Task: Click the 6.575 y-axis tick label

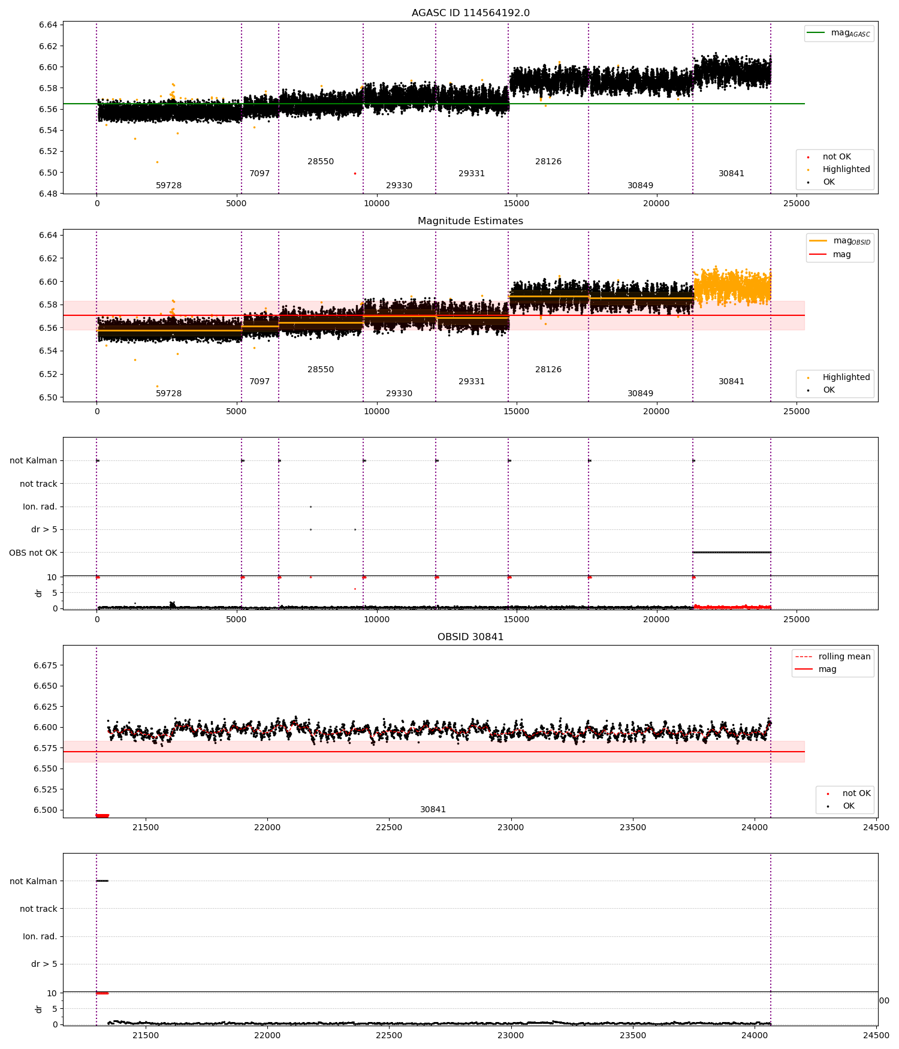Action: 46,748
